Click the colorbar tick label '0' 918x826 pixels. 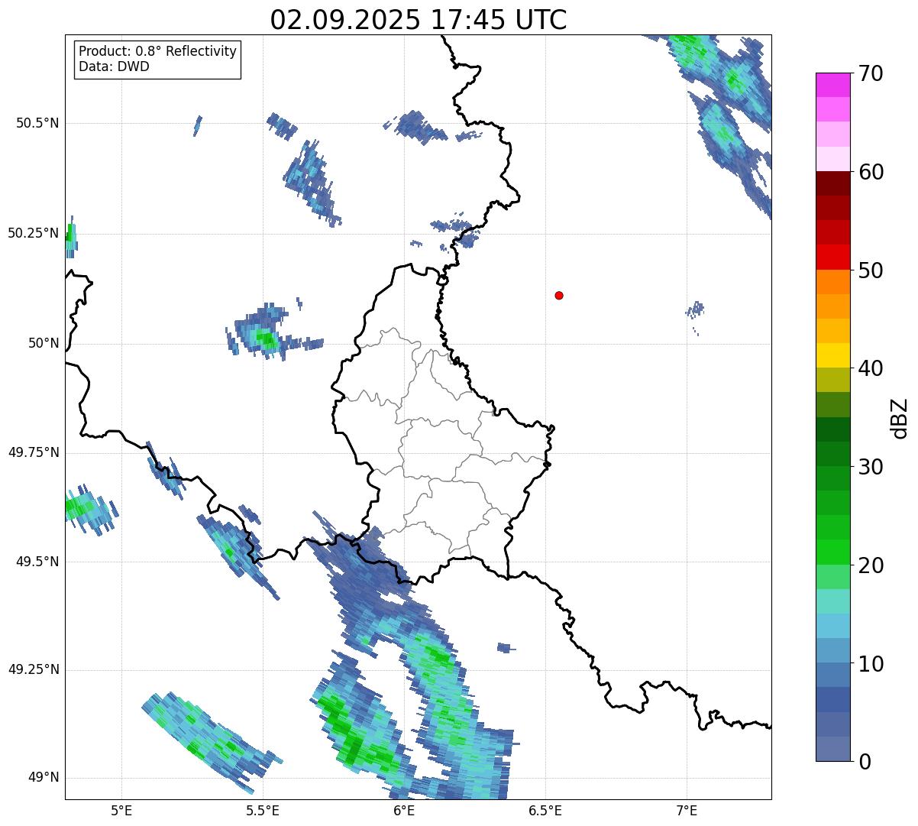pyautogui.click(x=865, y=762)
